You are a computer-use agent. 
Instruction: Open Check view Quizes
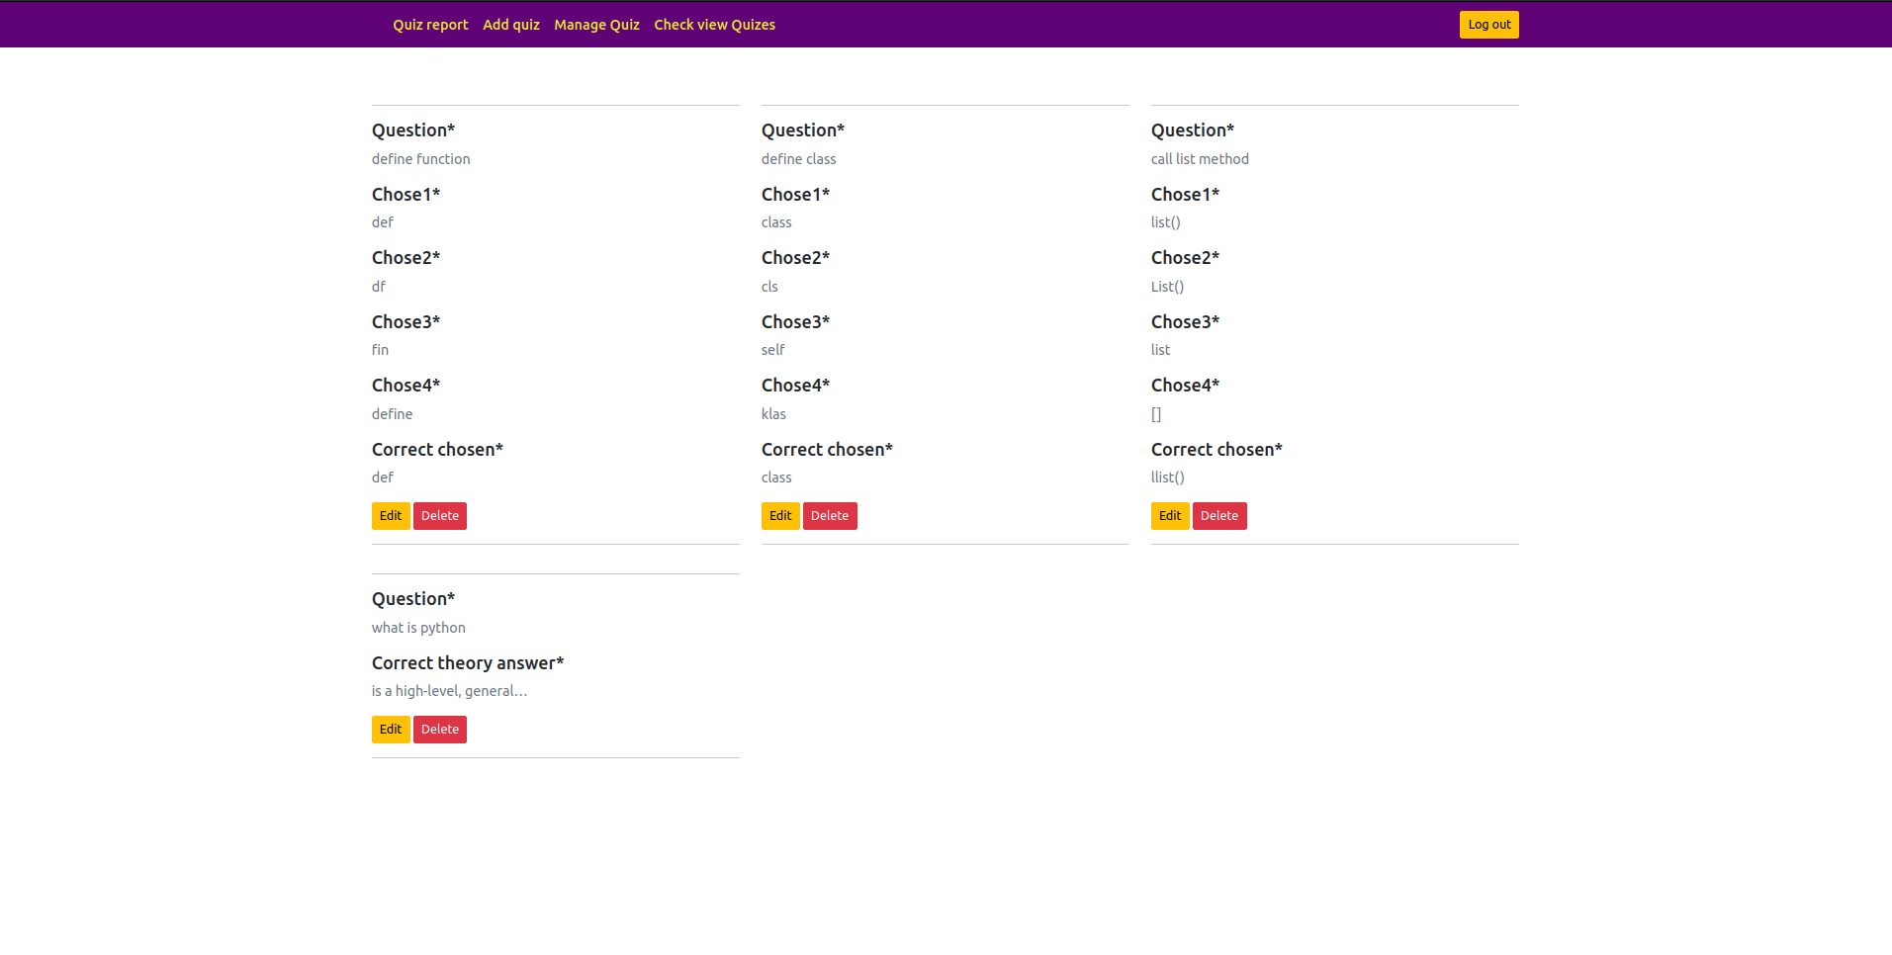coord(714,24)
